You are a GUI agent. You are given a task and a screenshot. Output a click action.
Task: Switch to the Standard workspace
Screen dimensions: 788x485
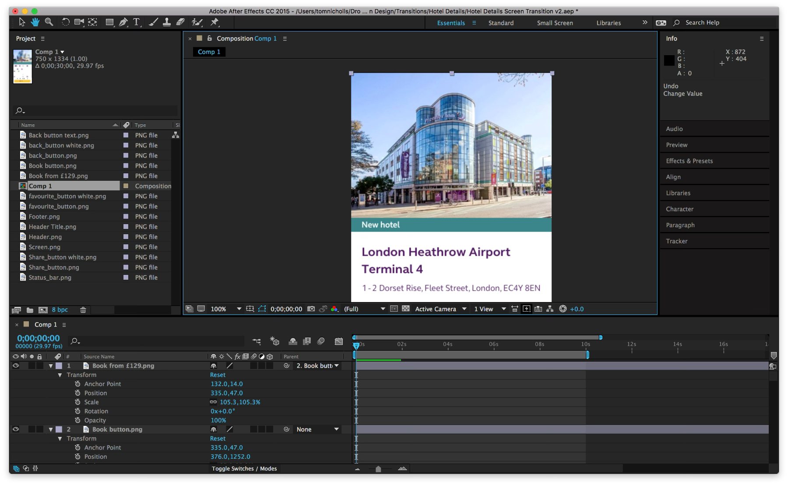click(x=501, y=23)
